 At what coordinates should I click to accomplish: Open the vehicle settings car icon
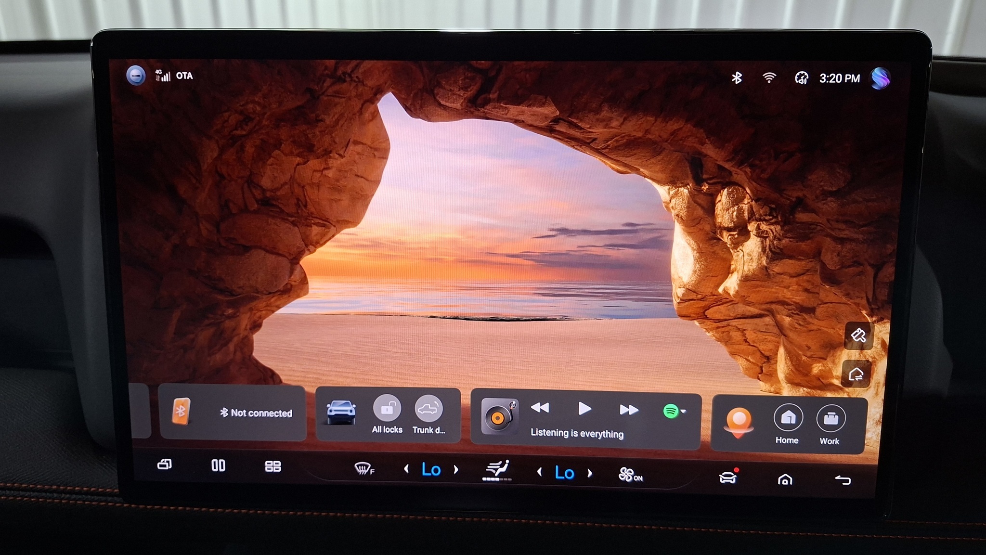[x=727, y=477]
